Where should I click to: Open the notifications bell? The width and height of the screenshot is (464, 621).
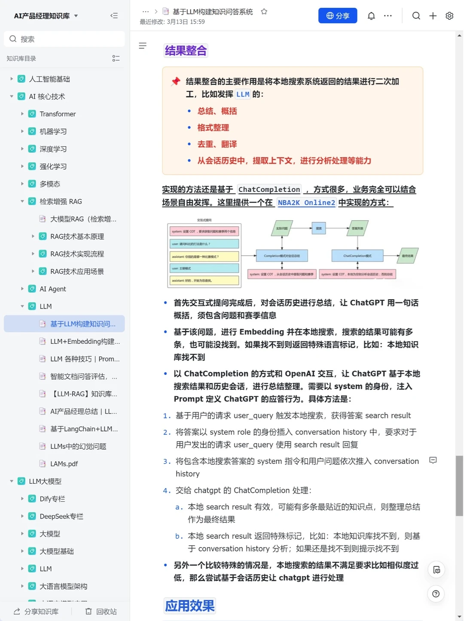click(x=371, y=15)
